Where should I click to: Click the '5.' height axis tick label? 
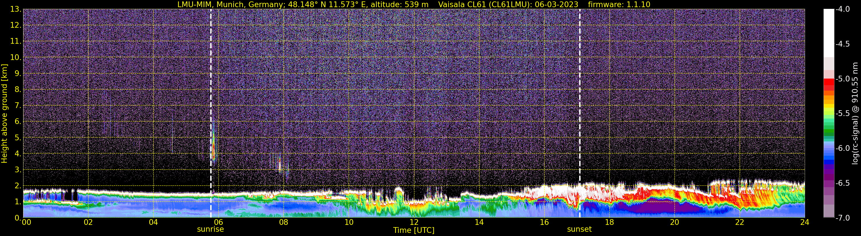[x=17, y=138]
